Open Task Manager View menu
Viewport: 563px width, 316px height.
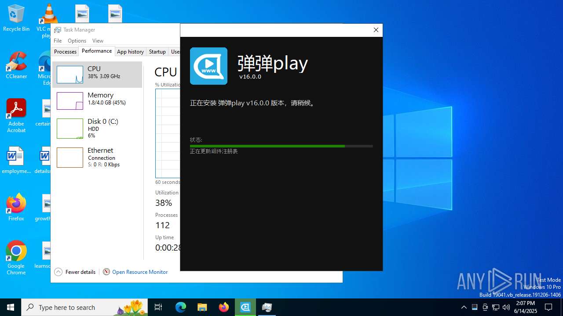[x=98, y=40]
